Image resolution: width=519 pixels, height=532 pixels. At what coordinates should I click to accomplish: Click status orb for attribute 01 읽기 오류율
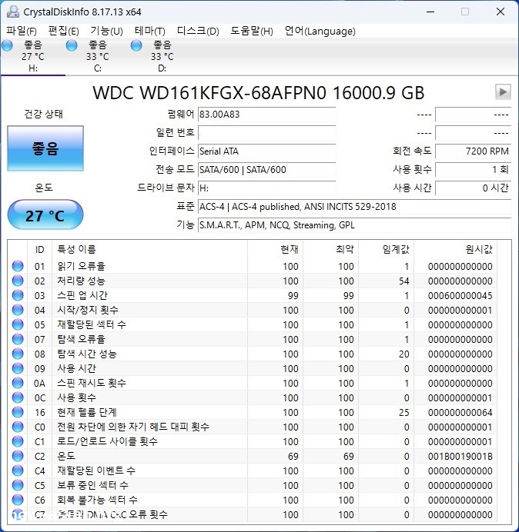tap(18, 266)
